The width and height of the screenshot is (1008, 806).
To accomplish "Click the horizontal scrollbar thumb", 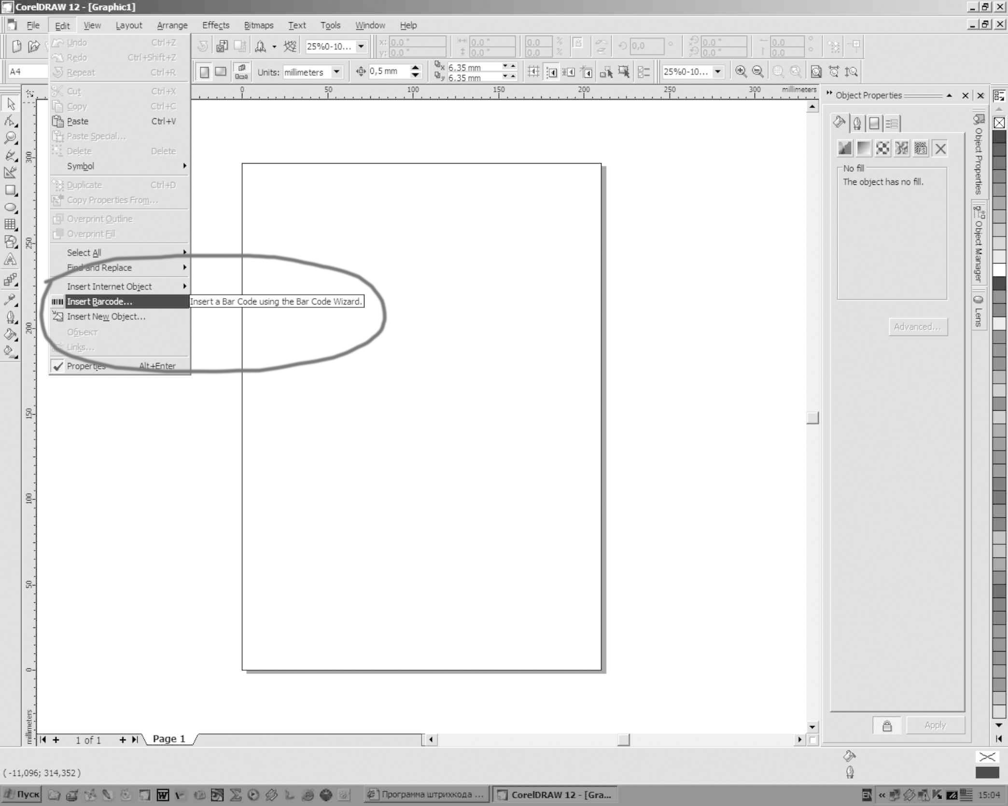I will 624,739.
